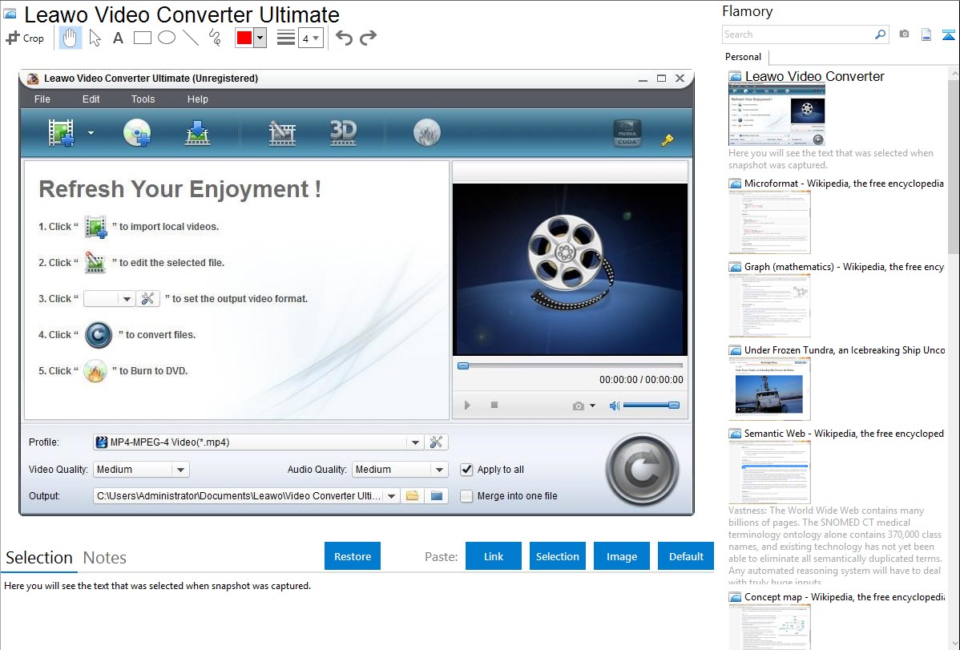
Task: Open the Audio Quality dropdown
Action: 438,470
